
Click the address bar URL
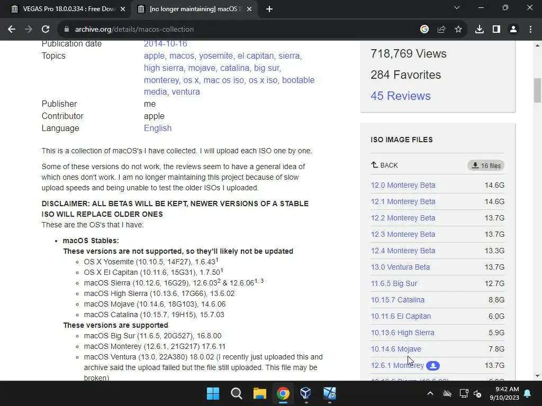134,30
